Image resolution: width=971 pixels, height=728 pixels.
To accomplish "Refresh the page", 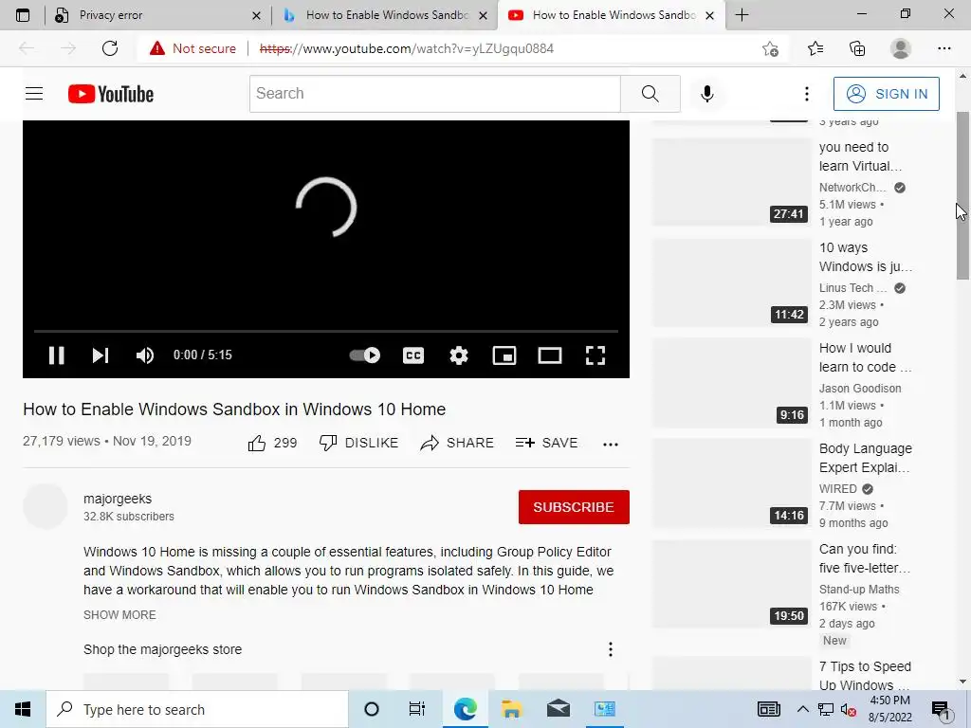I will 110,48.
